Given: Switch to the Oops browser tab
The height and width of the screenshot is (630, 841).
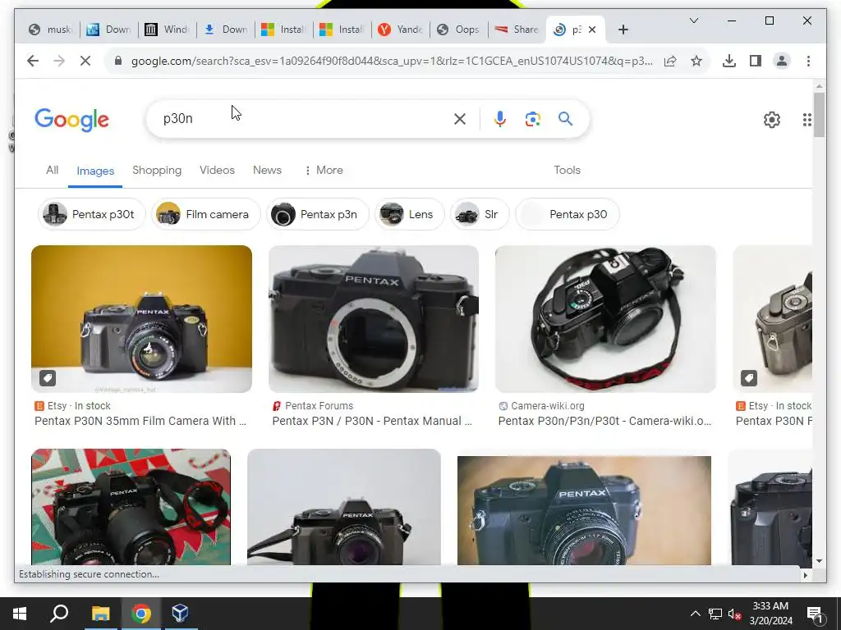Looking at the screenshot, I should 458,30.
